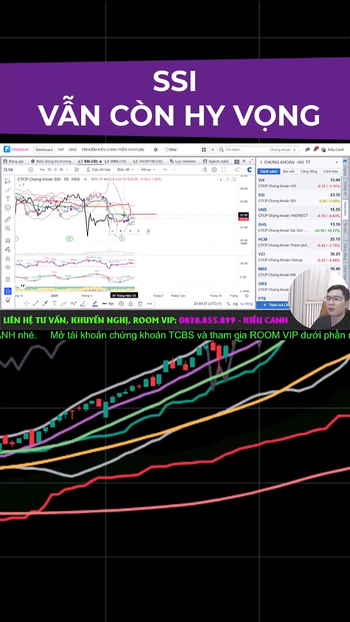Open the candle chart type icon
This screenshot has width=350, height=622.
(x=77, y=170)
